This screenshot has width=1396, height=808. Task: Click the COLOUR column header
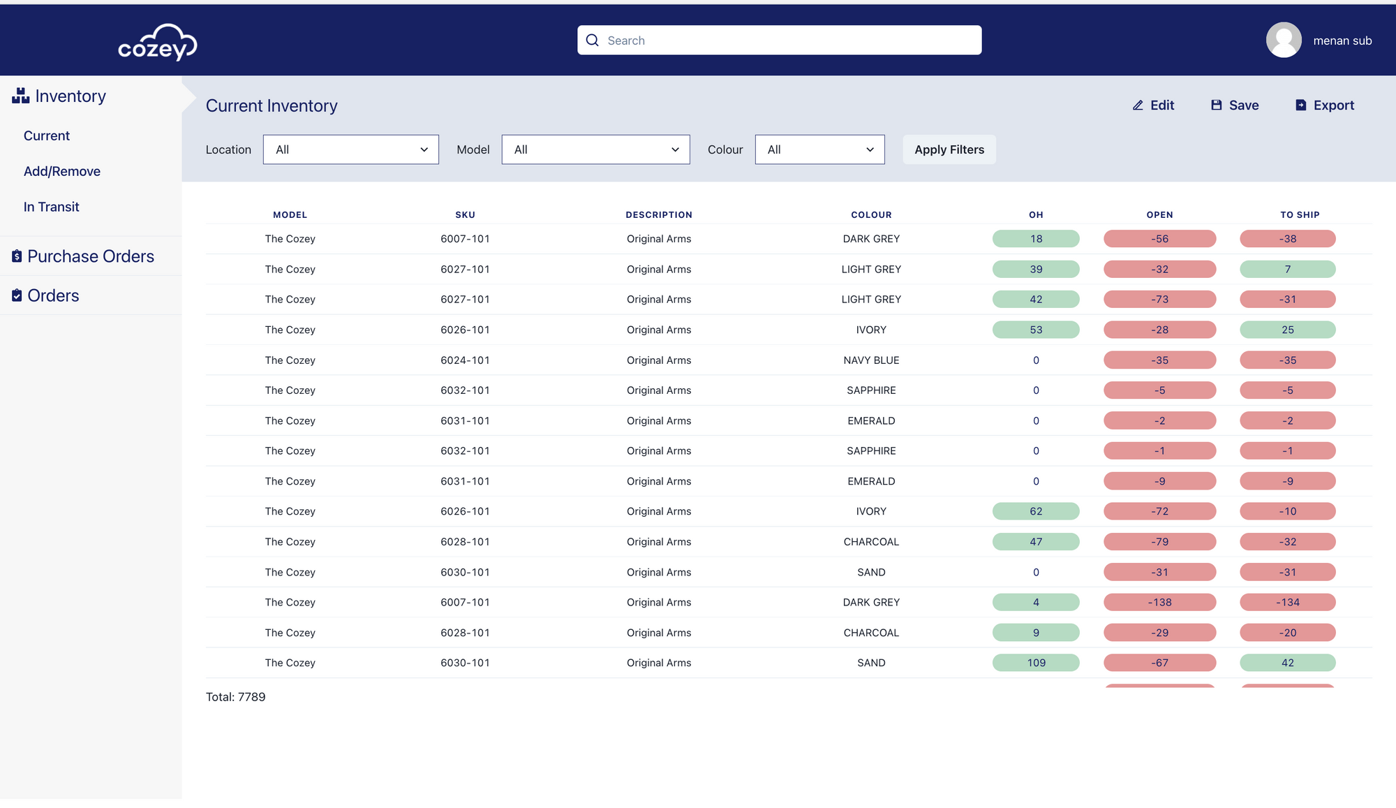click(871, 215)
